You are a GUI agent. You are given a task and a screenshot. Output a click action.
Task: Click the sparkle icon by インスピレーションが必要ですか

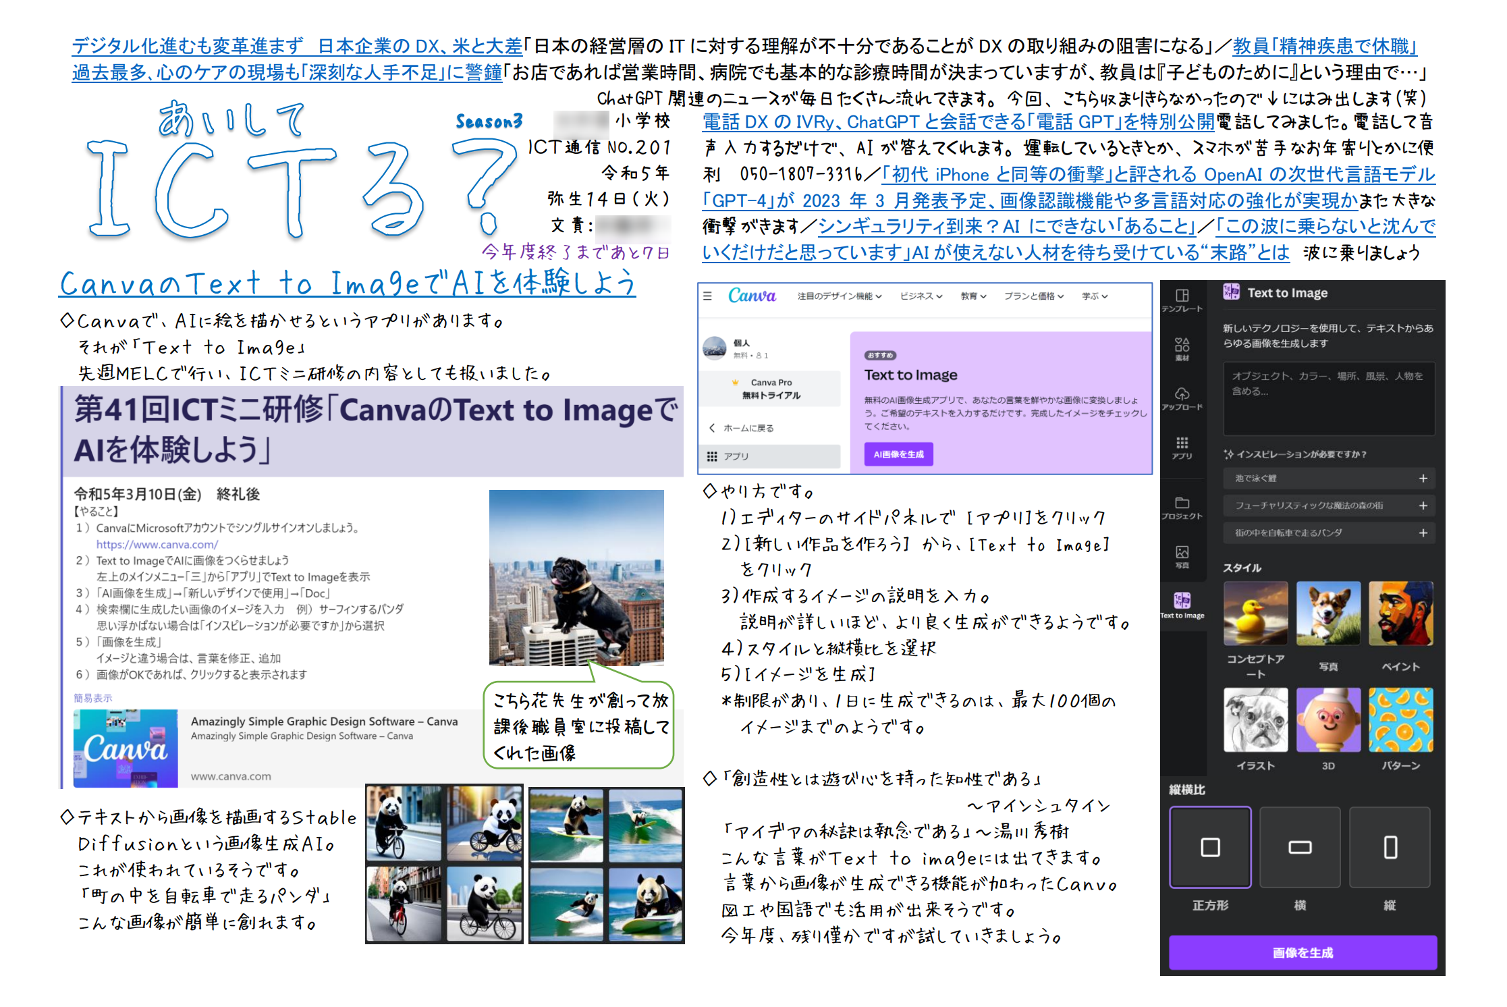click(1228, 454)
